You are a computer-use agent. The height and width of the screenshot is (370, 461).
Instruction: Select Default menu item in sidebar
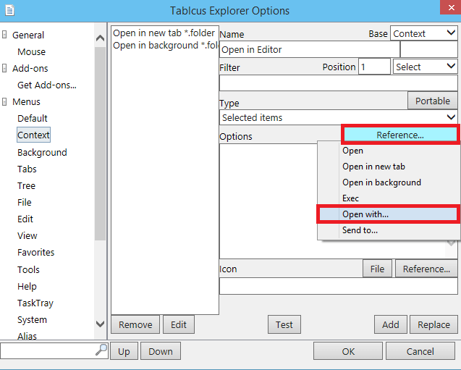pos(33,118)
